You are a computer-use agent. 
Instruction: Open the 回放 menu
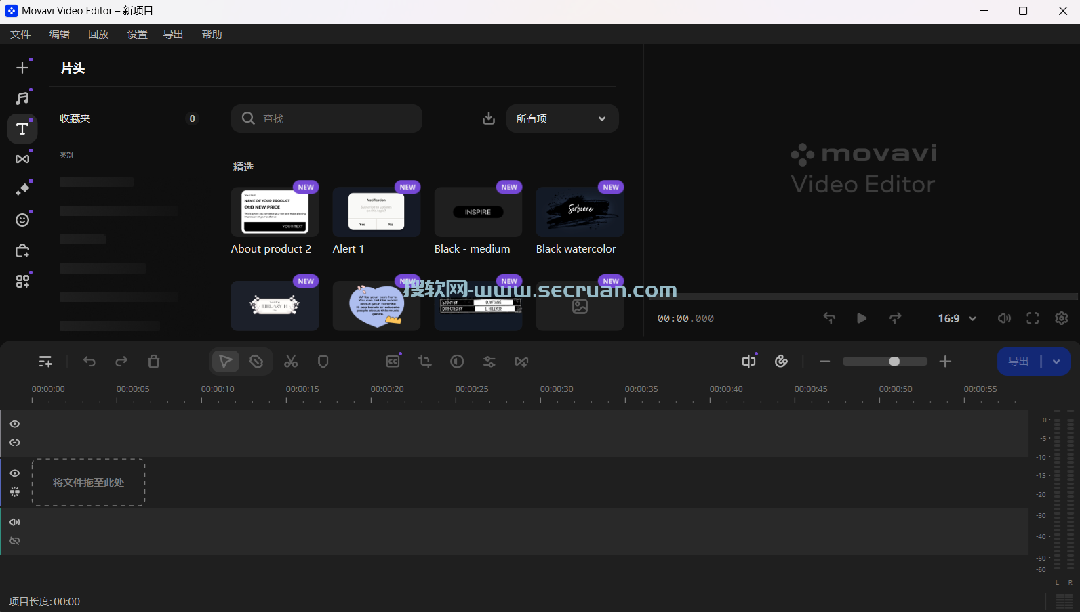pos(98,34)
